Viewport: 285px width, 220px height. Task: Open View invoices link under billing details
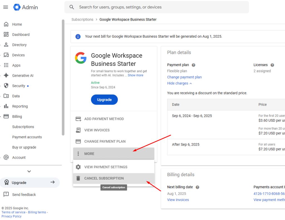pos(178,200)
